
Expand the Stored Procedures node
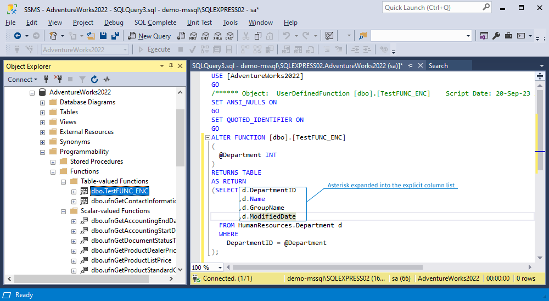pos(53,162)
